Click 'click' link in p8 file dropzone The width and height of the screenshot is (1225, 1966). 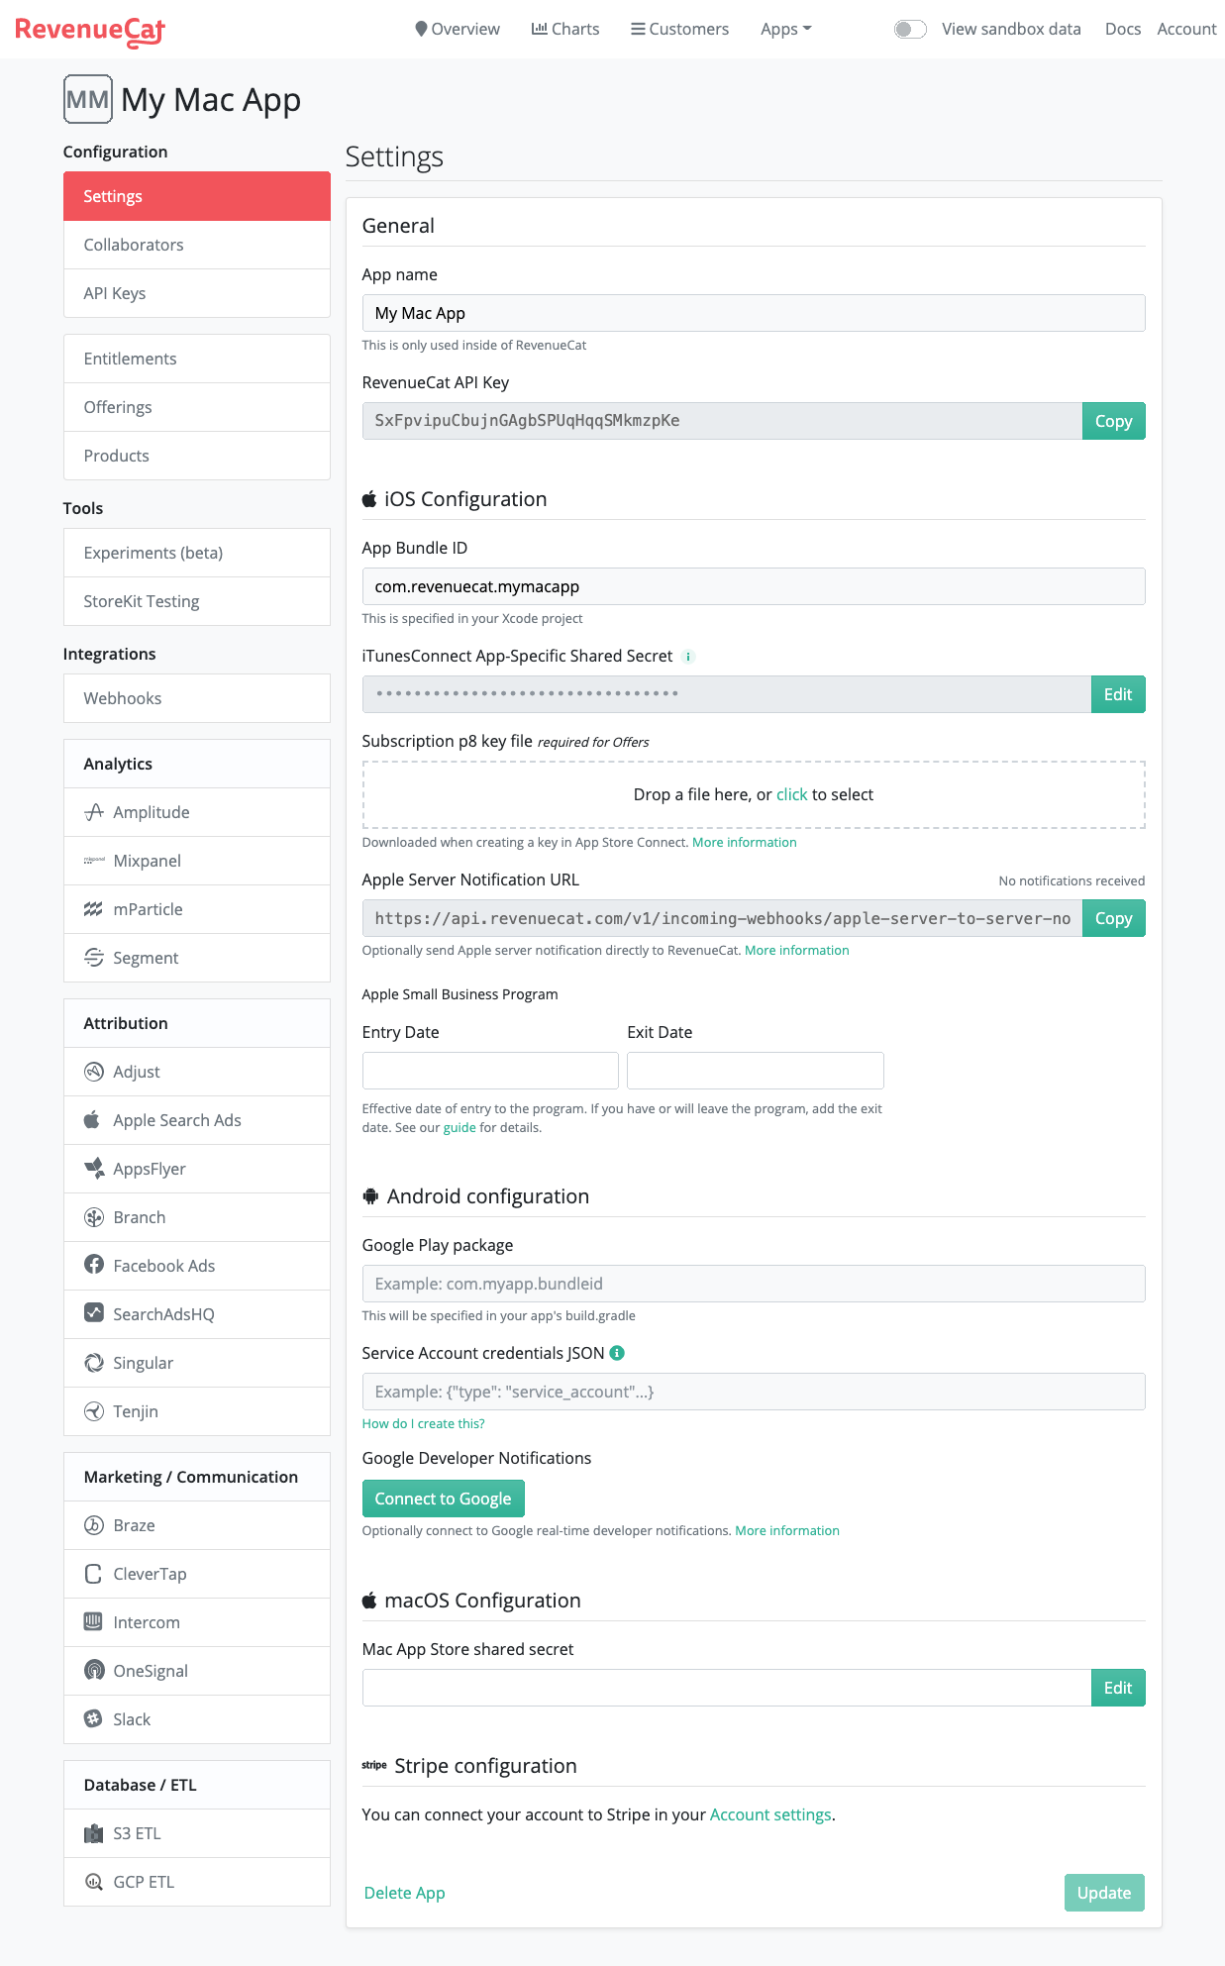(x=791, y=794)
